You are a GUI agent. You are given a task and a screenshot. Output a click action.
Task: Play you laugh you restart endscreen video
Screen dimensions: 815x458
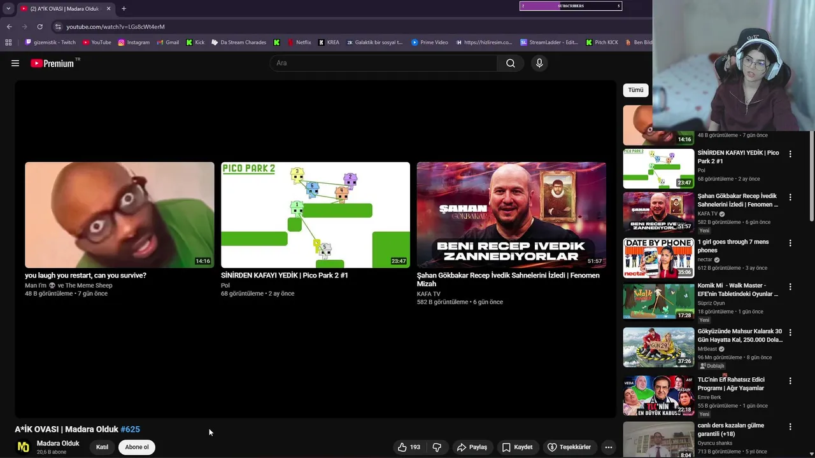tap(120, 215)
